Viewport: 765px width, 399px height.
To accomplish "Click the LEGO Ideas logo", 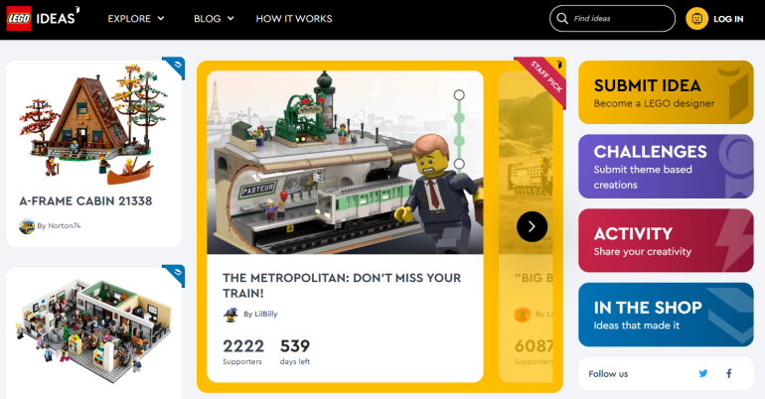I will pyautogui.click(x=43, y=19).
